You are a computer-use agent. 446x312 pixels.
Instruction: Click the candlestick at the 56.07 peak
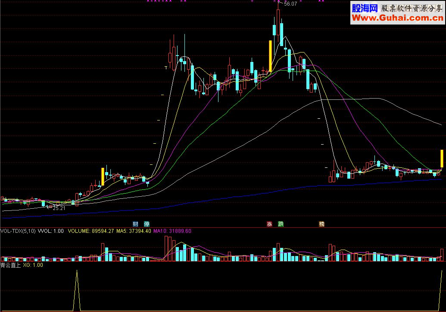point(278,22)
